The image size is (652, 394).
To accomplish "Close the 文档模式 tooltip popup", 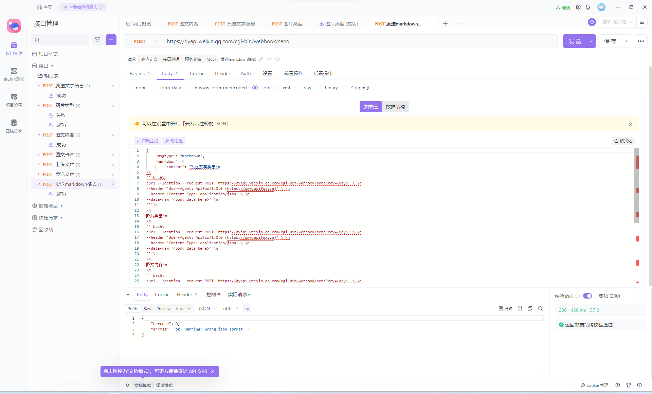I will [212, 372].
